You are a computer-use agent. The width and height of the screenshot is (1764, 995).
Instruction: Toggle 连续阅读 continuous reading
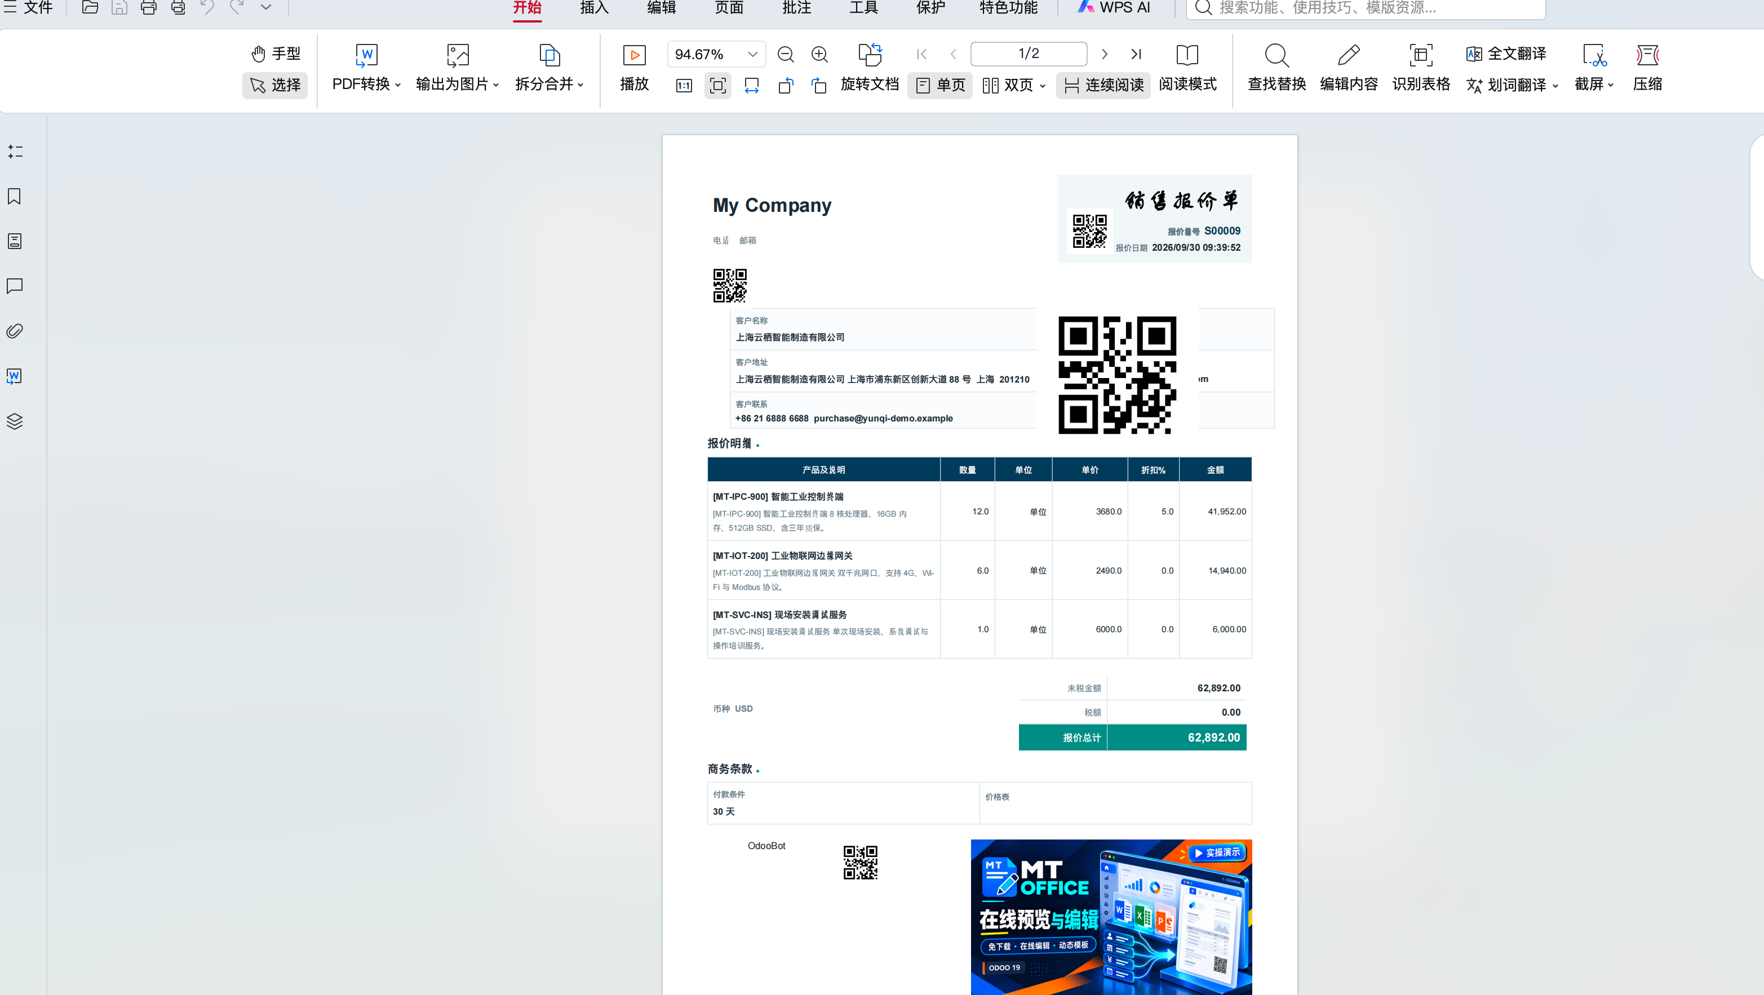(x=1103, y=85)
